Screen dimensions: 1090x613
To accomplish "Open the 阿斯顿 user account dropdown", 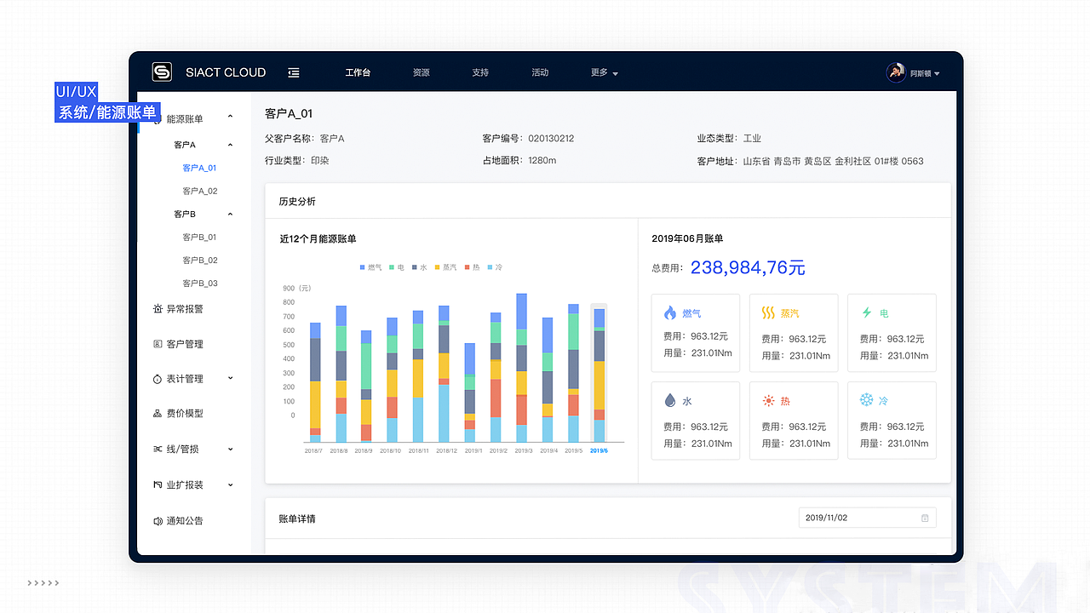I will [x=925, y=73].
